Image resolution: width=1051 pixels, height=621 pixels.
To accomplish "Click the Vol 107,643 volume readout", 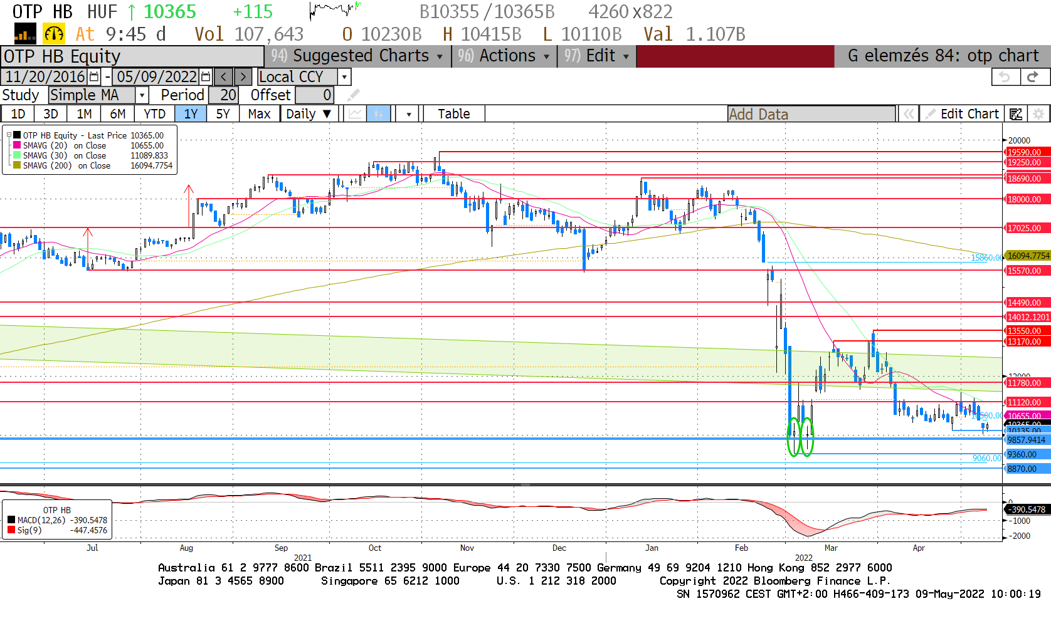I will (249, 34).
